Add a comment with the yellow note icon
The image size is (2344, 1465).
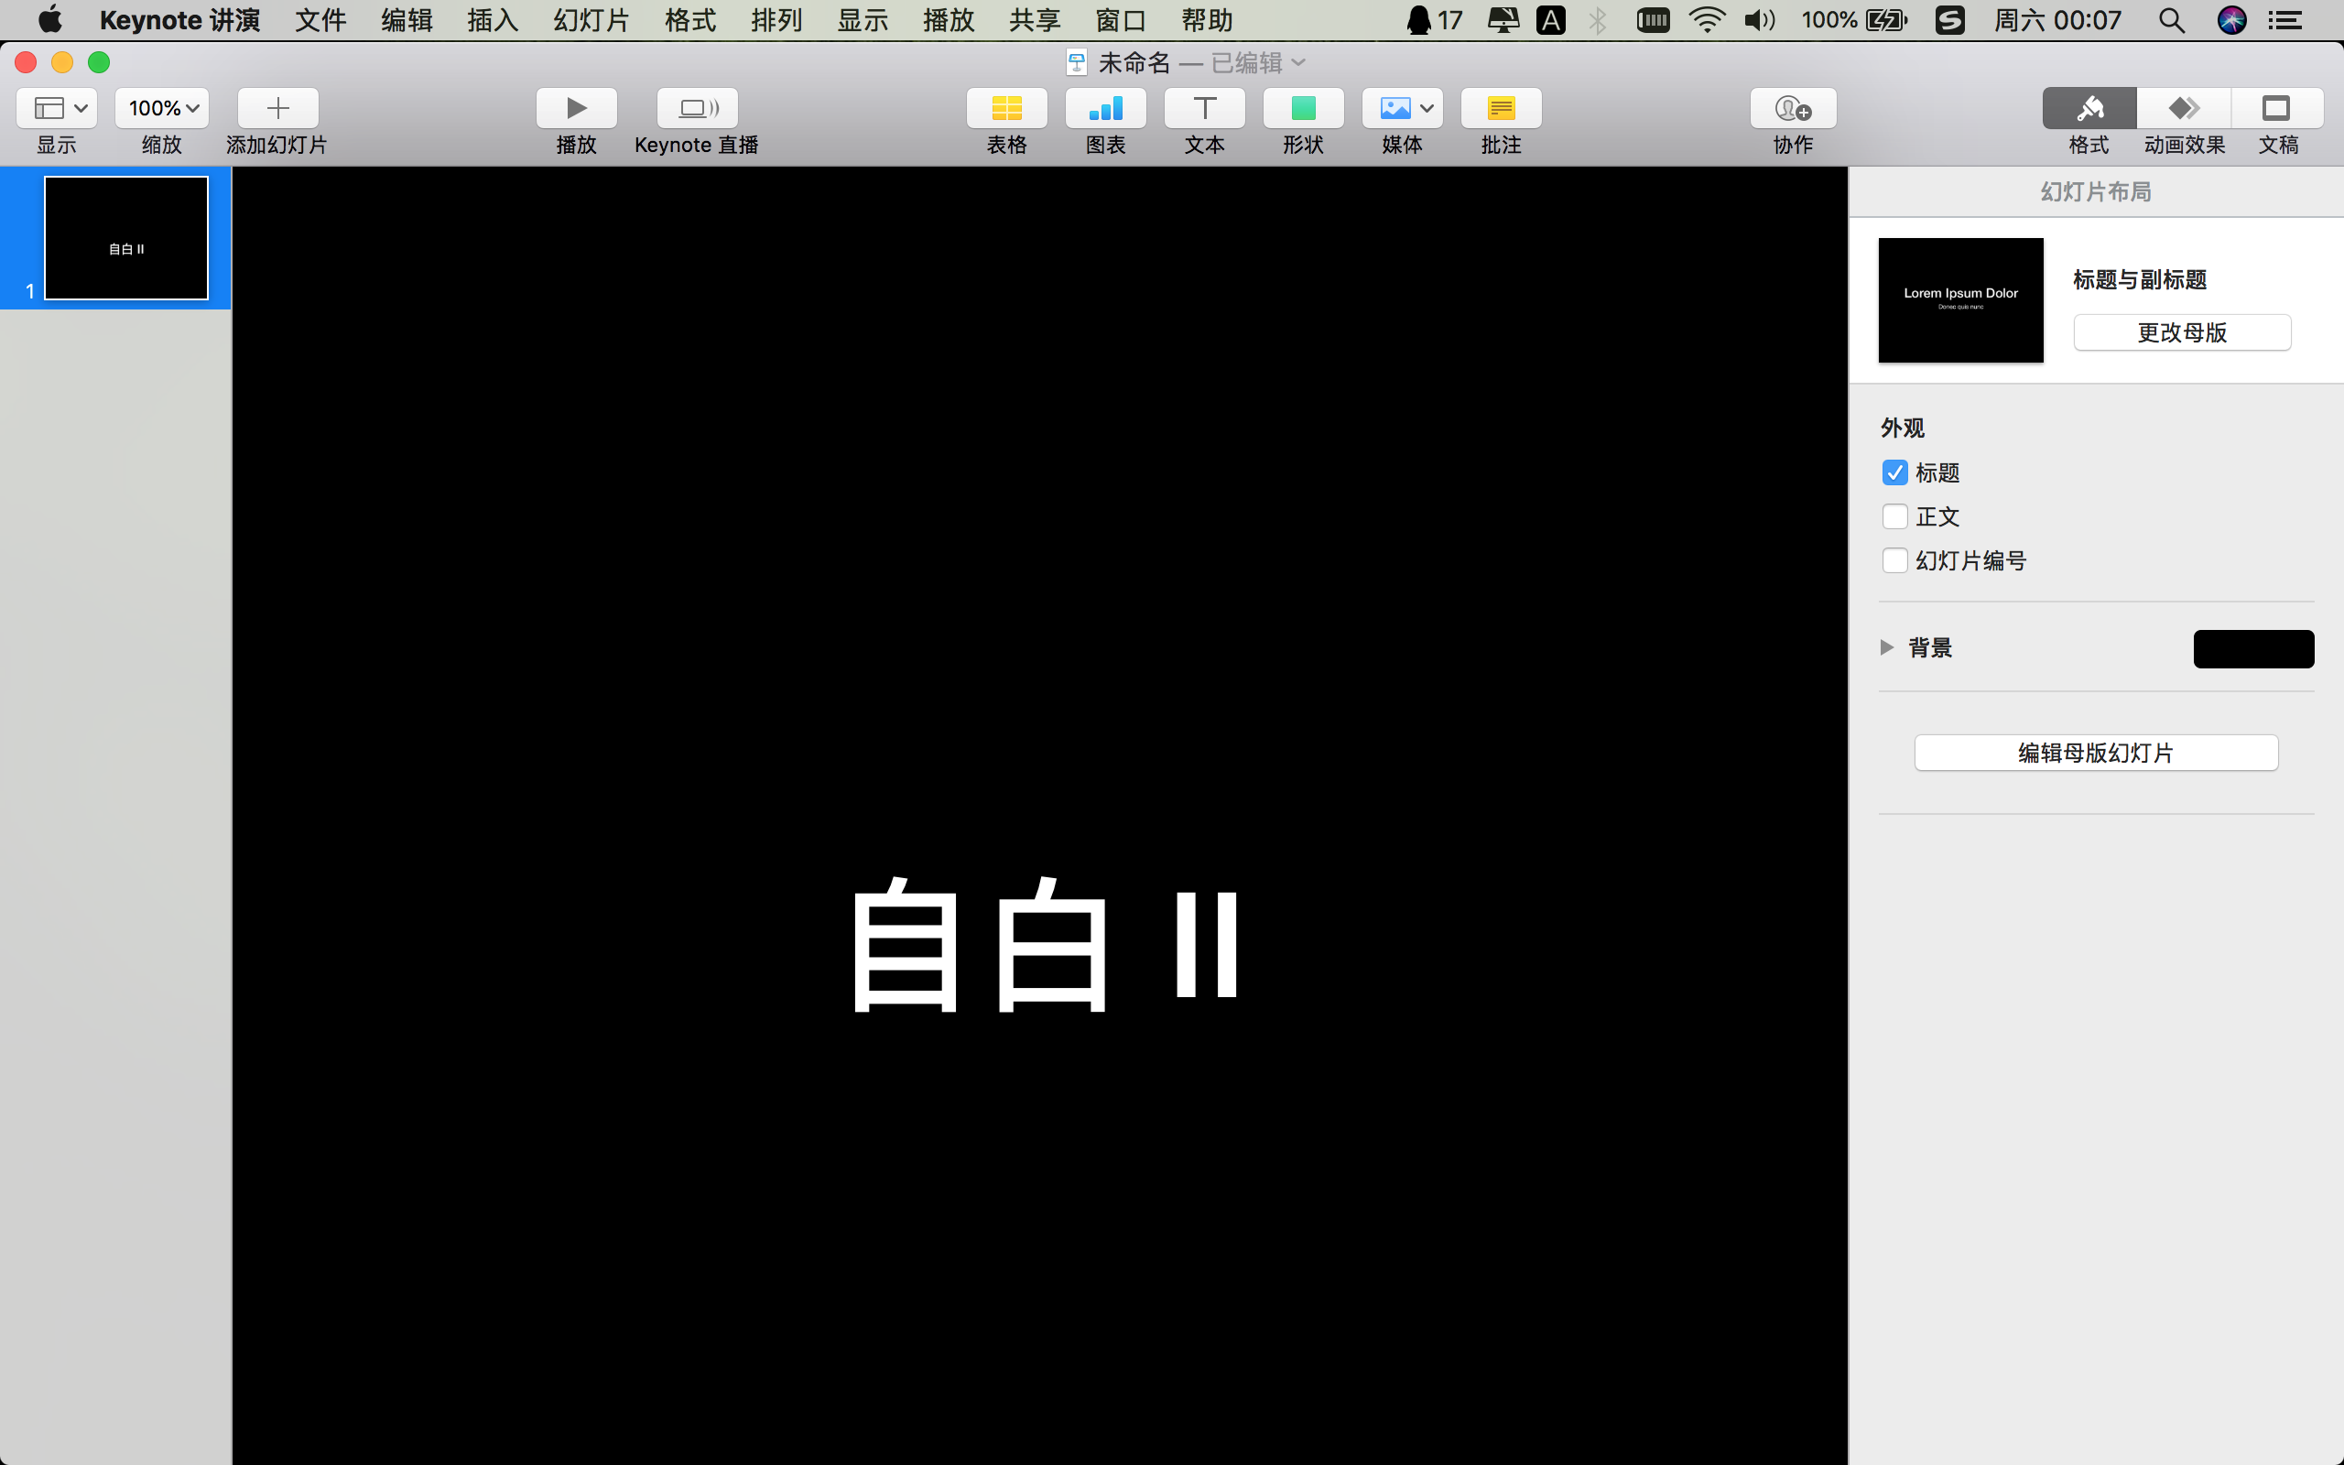[x=1501, y=107]
